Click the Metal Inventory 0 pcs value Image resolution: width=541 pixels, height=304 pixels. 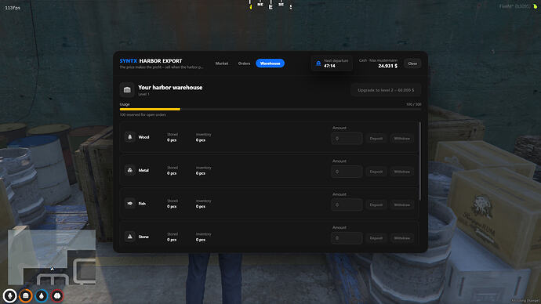tap(201, 173)
